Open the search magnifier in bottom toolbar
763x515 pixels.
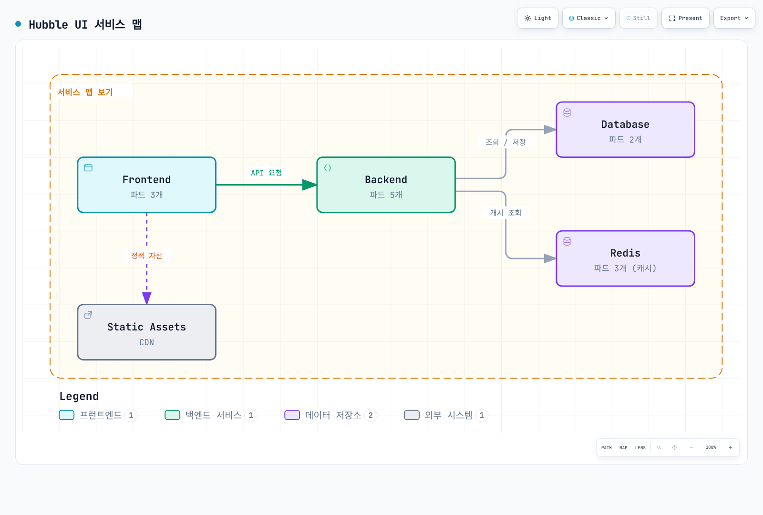coord(659,448)
